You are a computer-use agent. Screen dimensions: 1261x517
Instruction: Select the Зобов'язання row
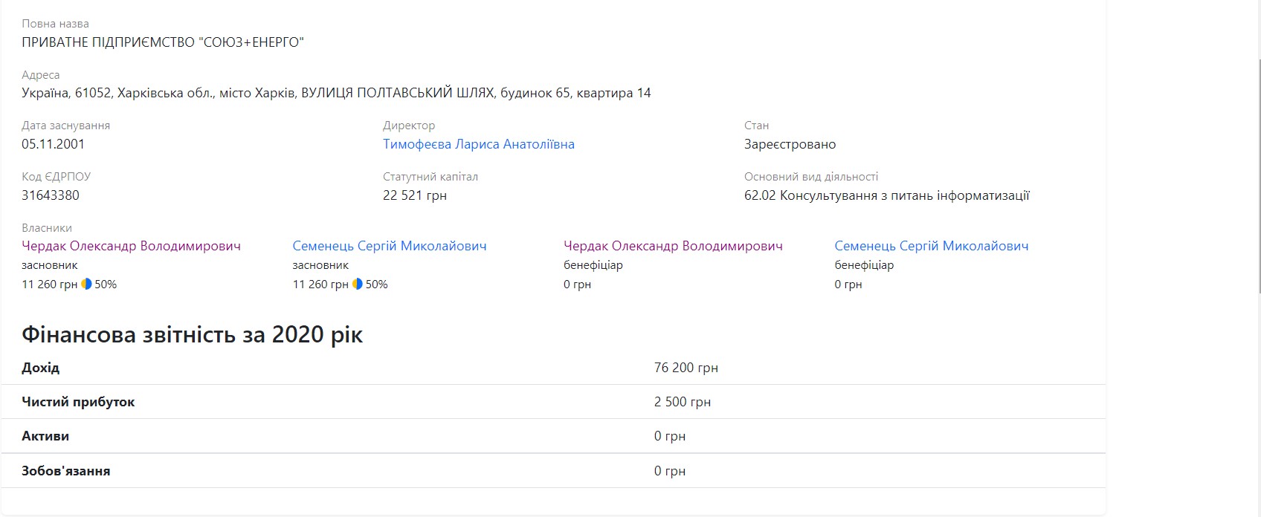552,471
